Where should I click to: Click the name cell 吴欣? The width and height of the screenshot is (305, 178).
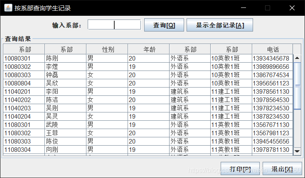click(x=66, y=83)
